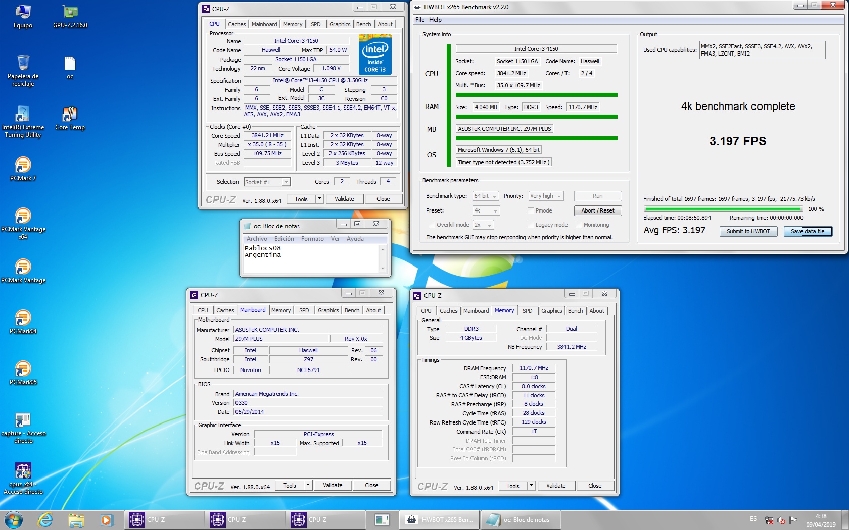Screen dimensions: 849x530
Task: Click Submit to HWBOT button
Action: (748, 231)
